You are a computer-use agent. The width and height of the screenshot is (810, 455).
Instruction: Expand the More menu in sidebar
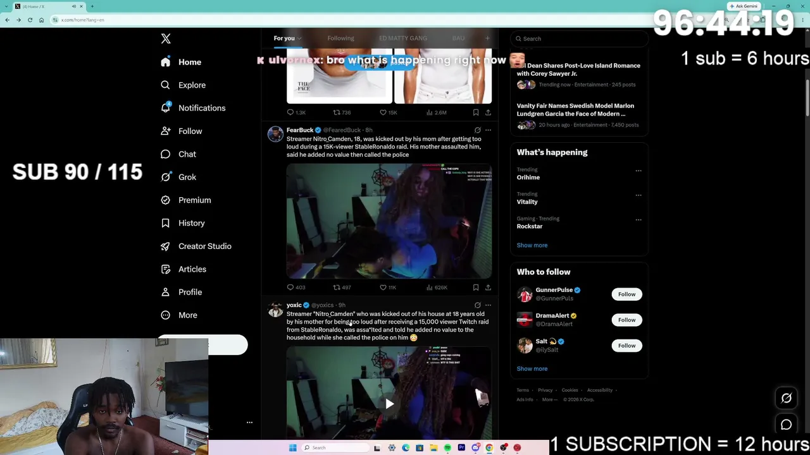[x=179, y=315]
